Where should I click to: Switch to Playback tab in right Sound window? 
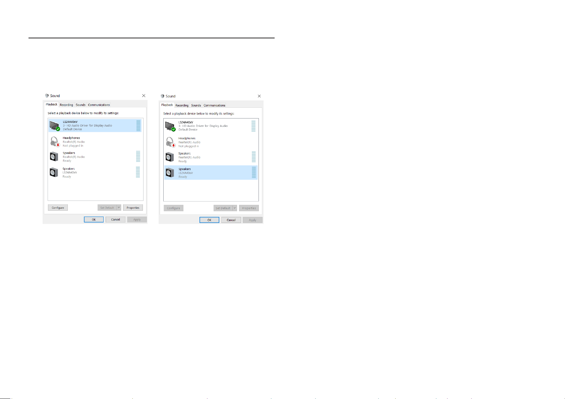[x=167, y=105]
